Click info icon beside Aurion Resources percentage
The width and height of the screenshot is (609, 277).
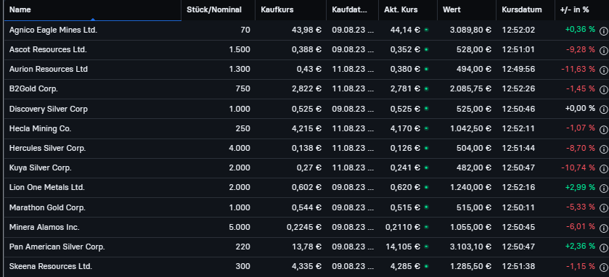[604, 70]
